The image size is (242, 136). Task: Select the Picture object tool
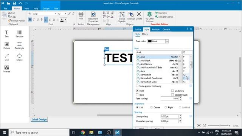pos(7,45)
